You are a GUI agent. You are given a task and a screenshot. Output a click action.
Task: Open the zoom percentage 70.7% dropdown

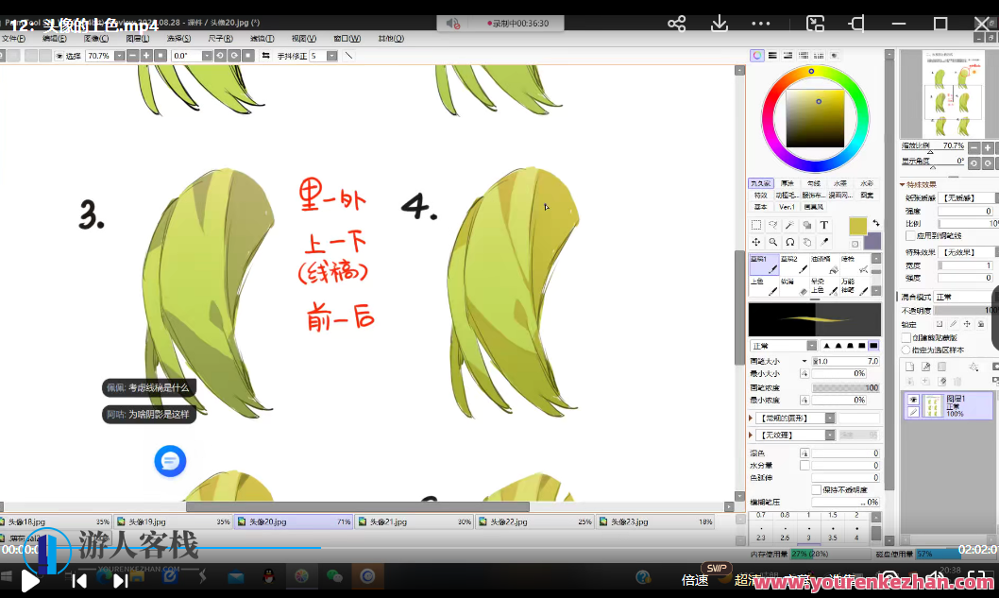(x=119, y=56)
